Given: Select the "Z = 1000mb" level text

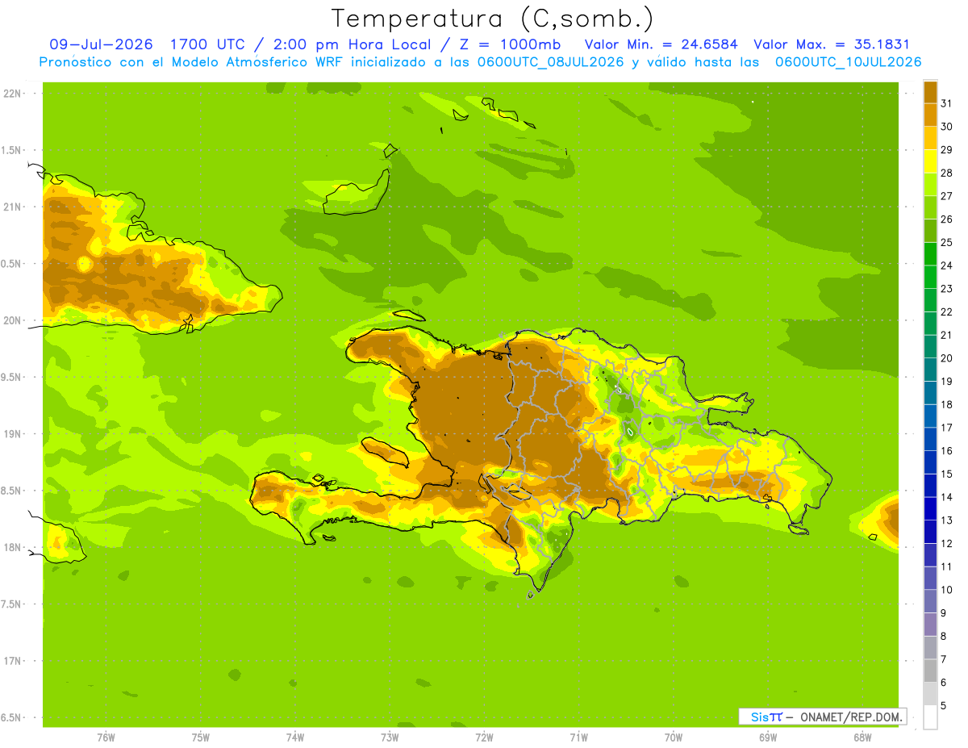Looking at the screenshot, I should 514,44.
